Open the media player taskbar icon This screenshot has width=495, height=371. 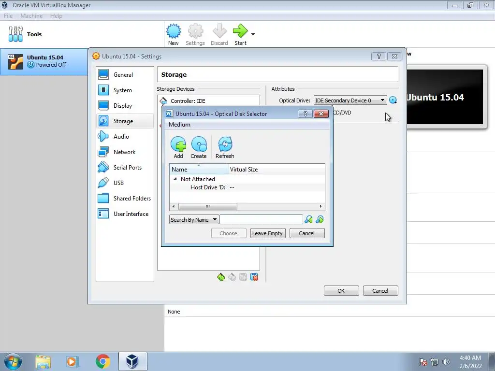pyautogui.click(x=73, y=361)
